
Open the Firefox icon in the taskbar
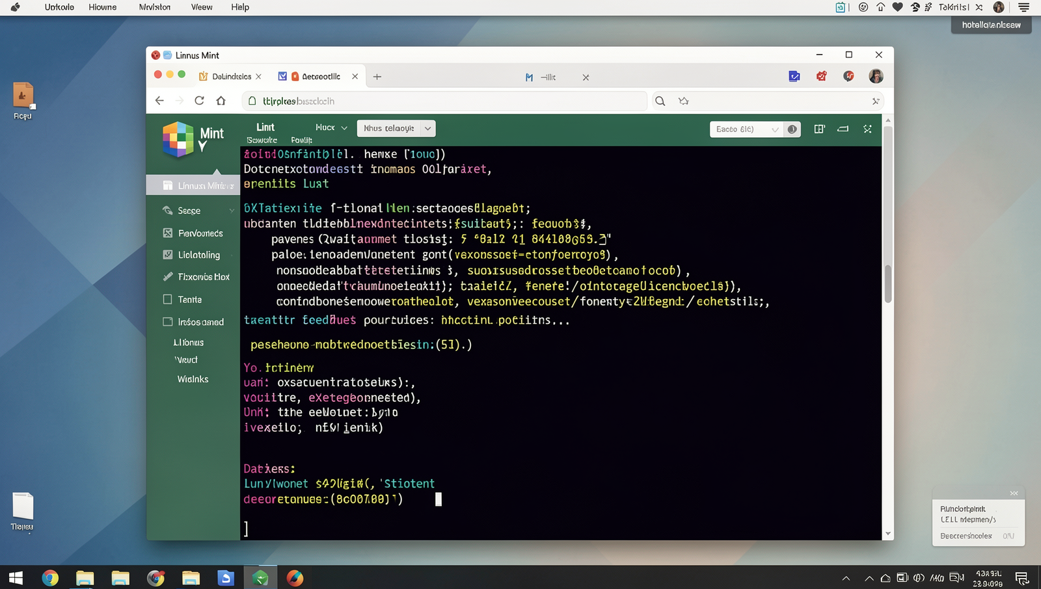(295, 577)
